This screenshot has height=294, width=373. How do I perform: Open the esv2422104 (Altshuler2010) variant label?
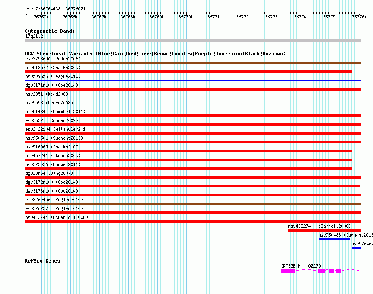(x=58, y=129)
